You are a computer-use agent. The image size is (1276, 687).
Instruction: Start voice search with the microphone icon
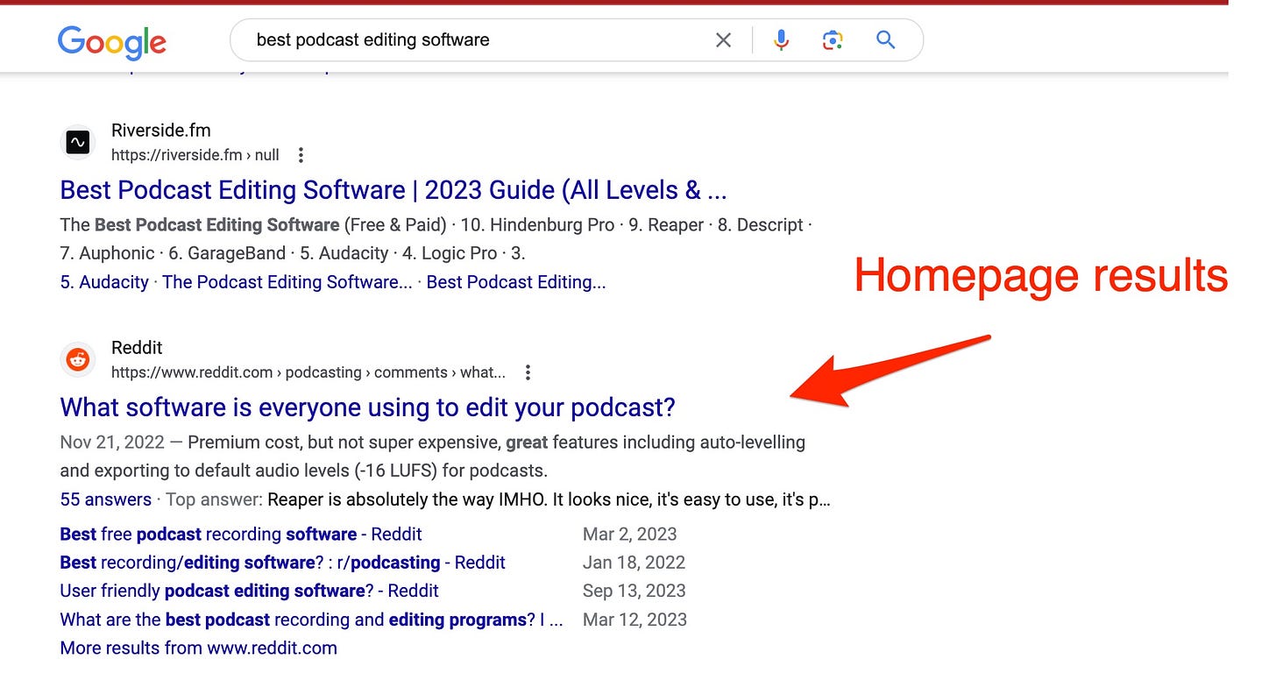coord(781,40)
